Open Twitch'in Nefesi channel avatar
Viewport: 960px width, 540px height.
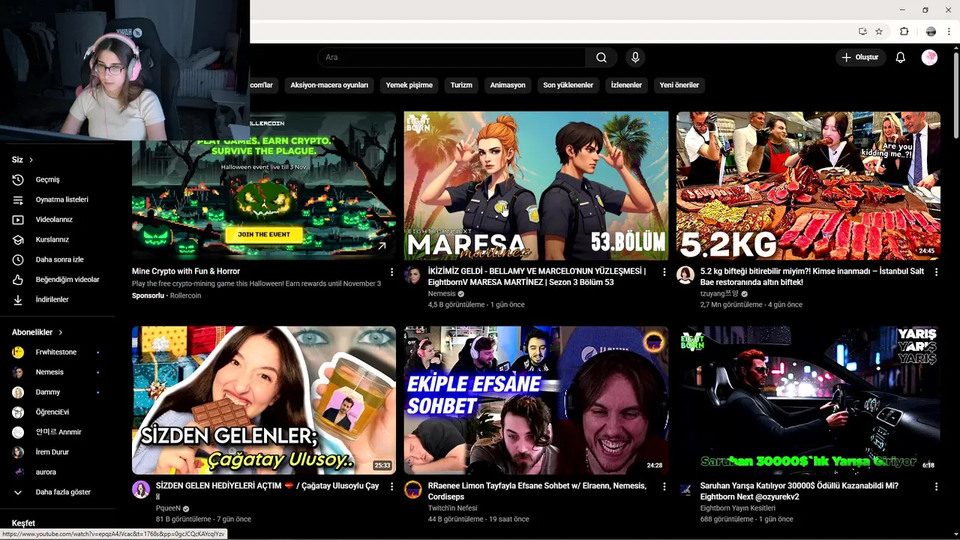coord(413,490)
